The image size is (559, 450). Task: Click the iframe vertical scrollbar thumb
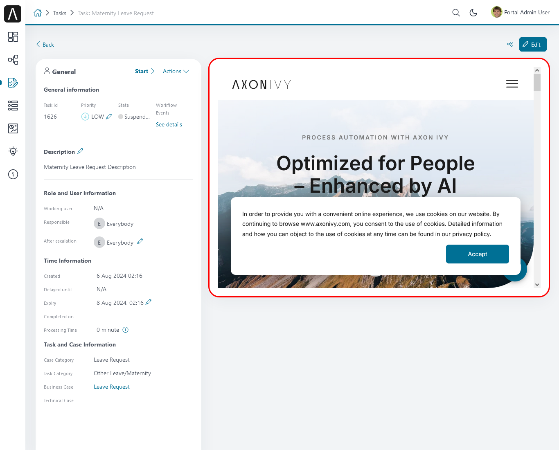(537, 83)
